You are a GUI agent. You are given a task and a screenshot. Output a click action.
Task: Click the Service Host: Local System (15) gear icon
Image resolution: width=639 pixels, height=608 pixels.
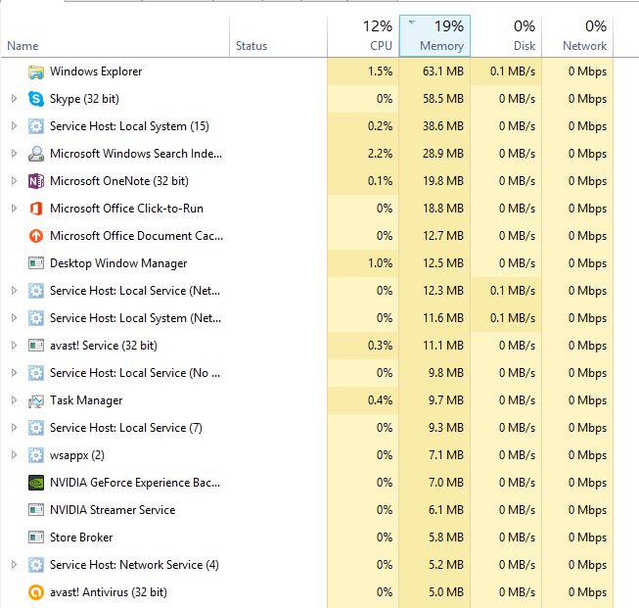click(36, 126)
